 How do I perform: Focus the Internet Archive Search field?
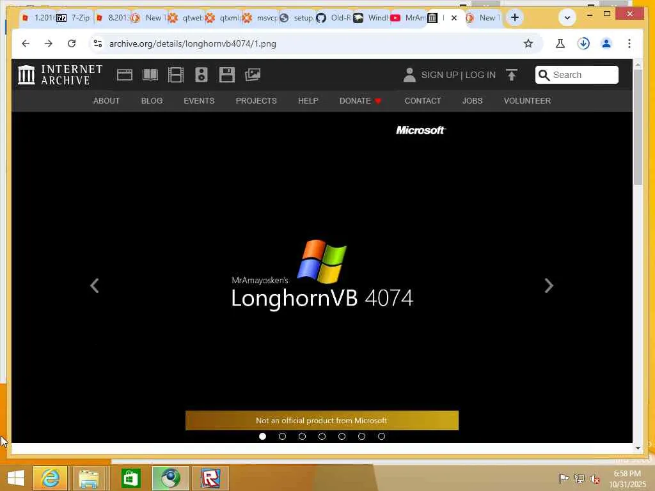pyautogui.click(x=576, y=75)
